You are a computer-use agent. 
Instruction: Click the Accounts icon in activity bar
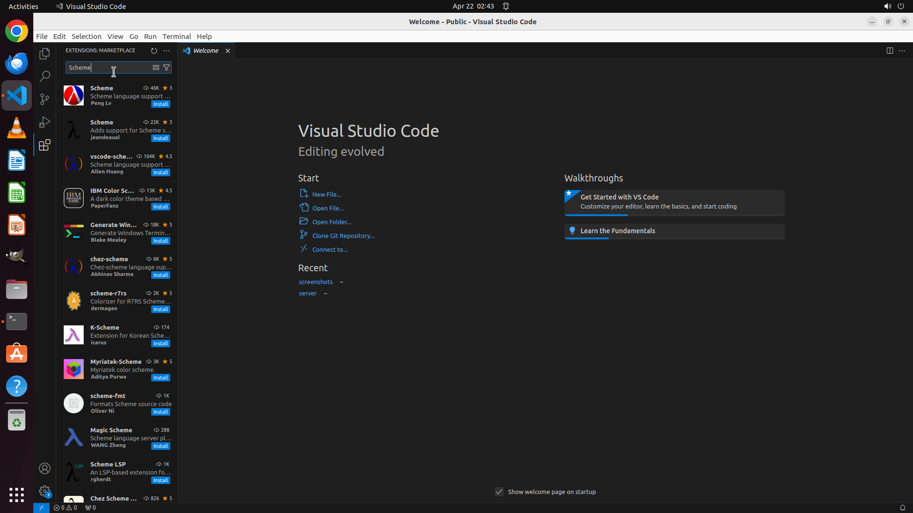click(x=45, y=469)
